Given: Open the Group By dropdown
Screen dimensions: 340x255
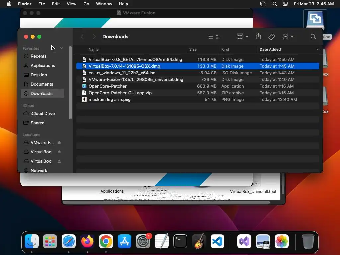Looking at the screenshot, I should tap(242, 37).
